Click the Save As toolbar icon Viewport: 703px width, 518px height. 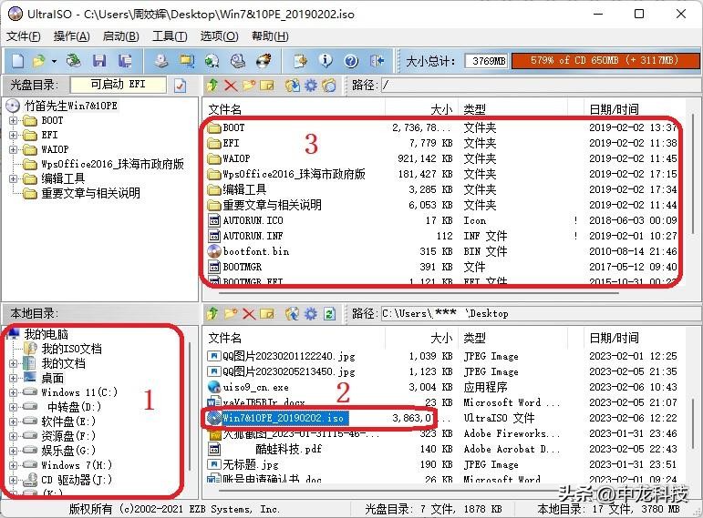pyautogui.click(x=125, y=60)
